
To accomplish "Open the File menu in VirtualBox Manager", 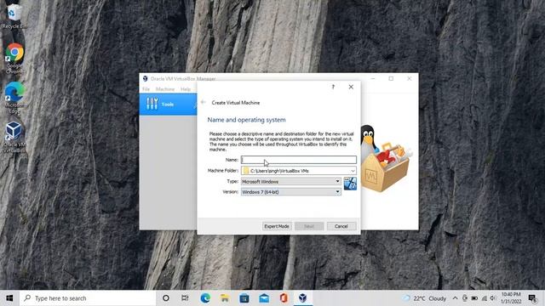I will tap(146, 89).
